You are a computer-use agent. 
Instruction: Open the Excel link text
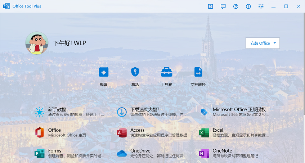(x=218, y=130)
